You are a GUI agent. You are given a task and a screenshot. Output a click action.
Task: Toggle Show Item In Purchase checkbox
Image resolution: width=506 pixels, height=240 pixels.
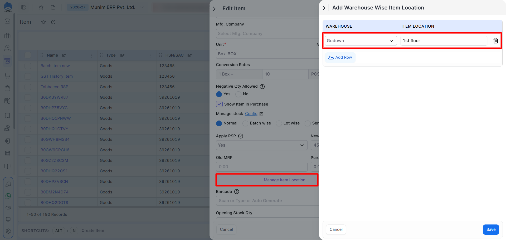(219, 104)
